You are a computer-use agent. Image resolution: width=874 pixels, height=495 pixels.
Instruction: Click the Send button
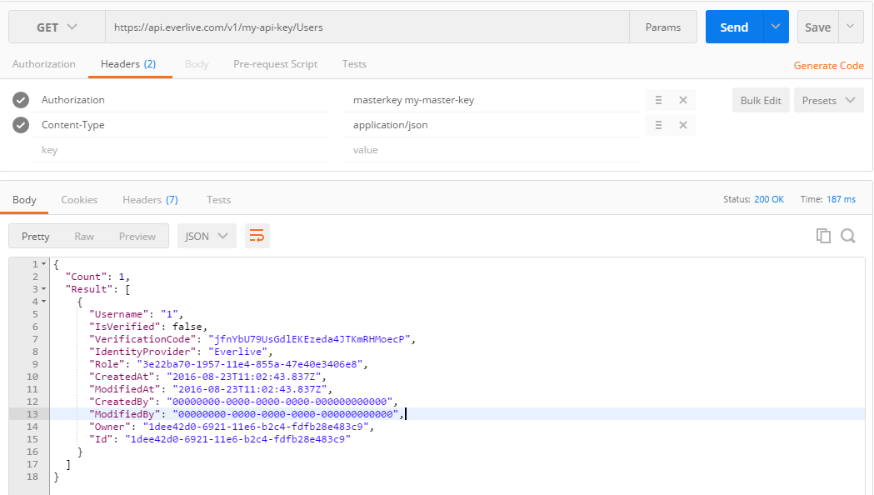click(734, 27)
